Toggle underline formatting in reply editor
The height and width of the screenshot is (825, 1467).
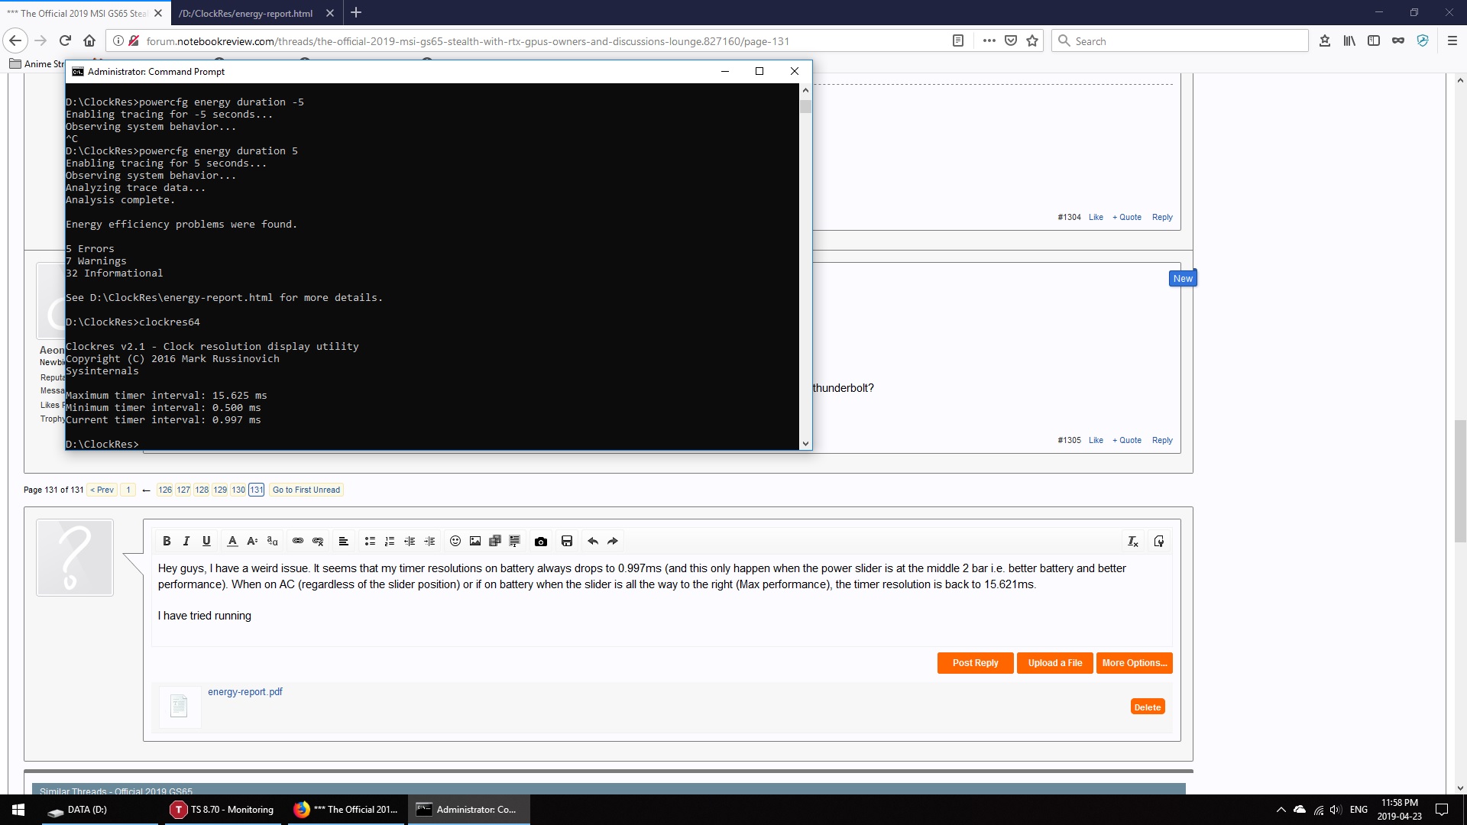click(206, 541)
